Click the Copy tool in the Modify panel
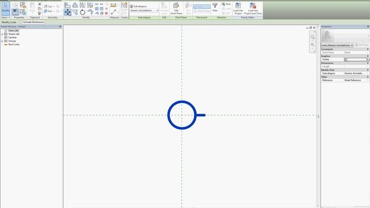The image size is (370, 208). tap(75, 12)
